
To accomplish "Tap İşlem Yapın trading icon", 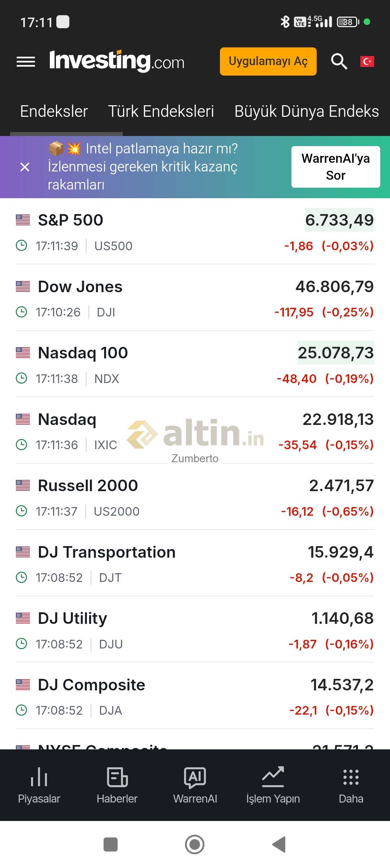I will pos(273,786).
